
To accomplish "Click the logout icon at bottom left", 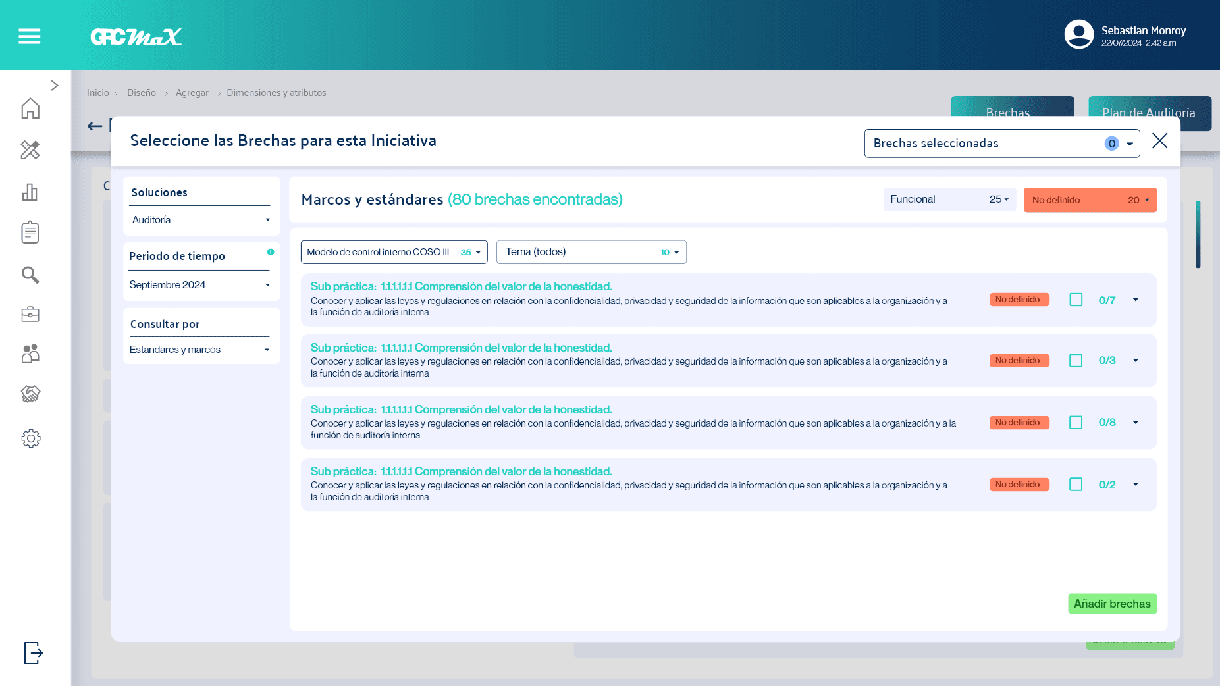I will (x=33, y=653).
